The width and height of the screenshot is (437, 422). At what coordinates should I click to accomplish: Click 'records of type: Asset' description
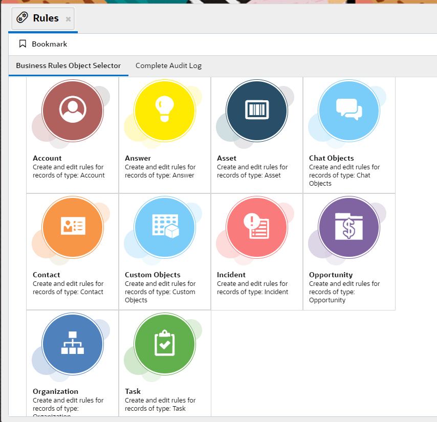(x=249, y=175)
